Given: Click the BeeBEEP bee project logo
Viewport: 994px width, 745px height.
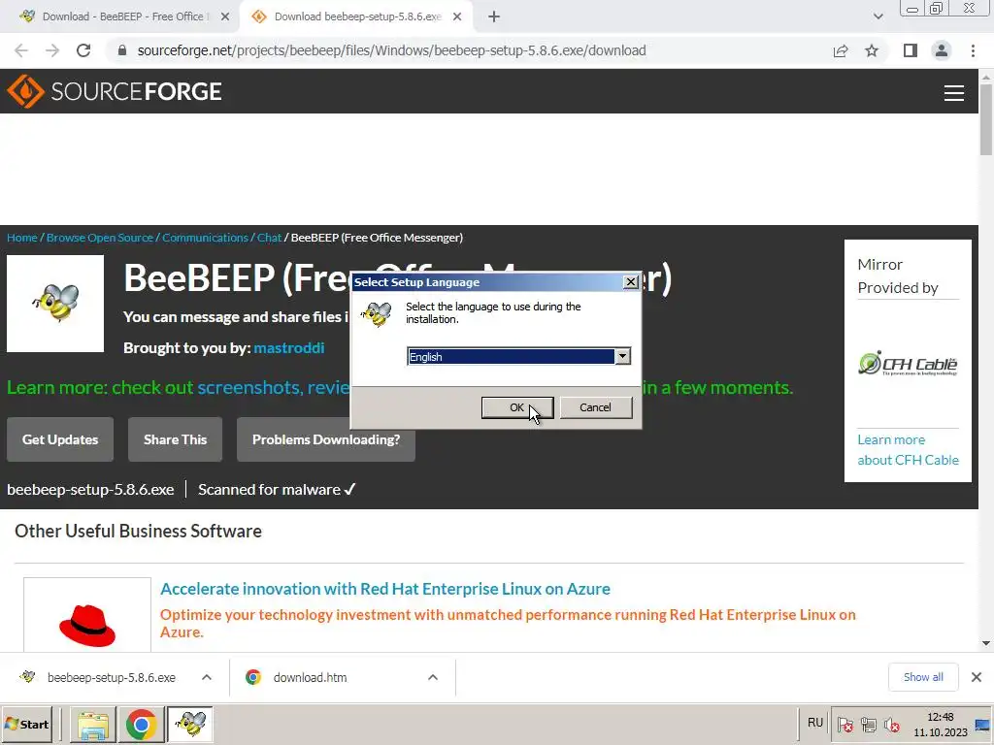Looking at the screenshot, I should tap(55, 304).
